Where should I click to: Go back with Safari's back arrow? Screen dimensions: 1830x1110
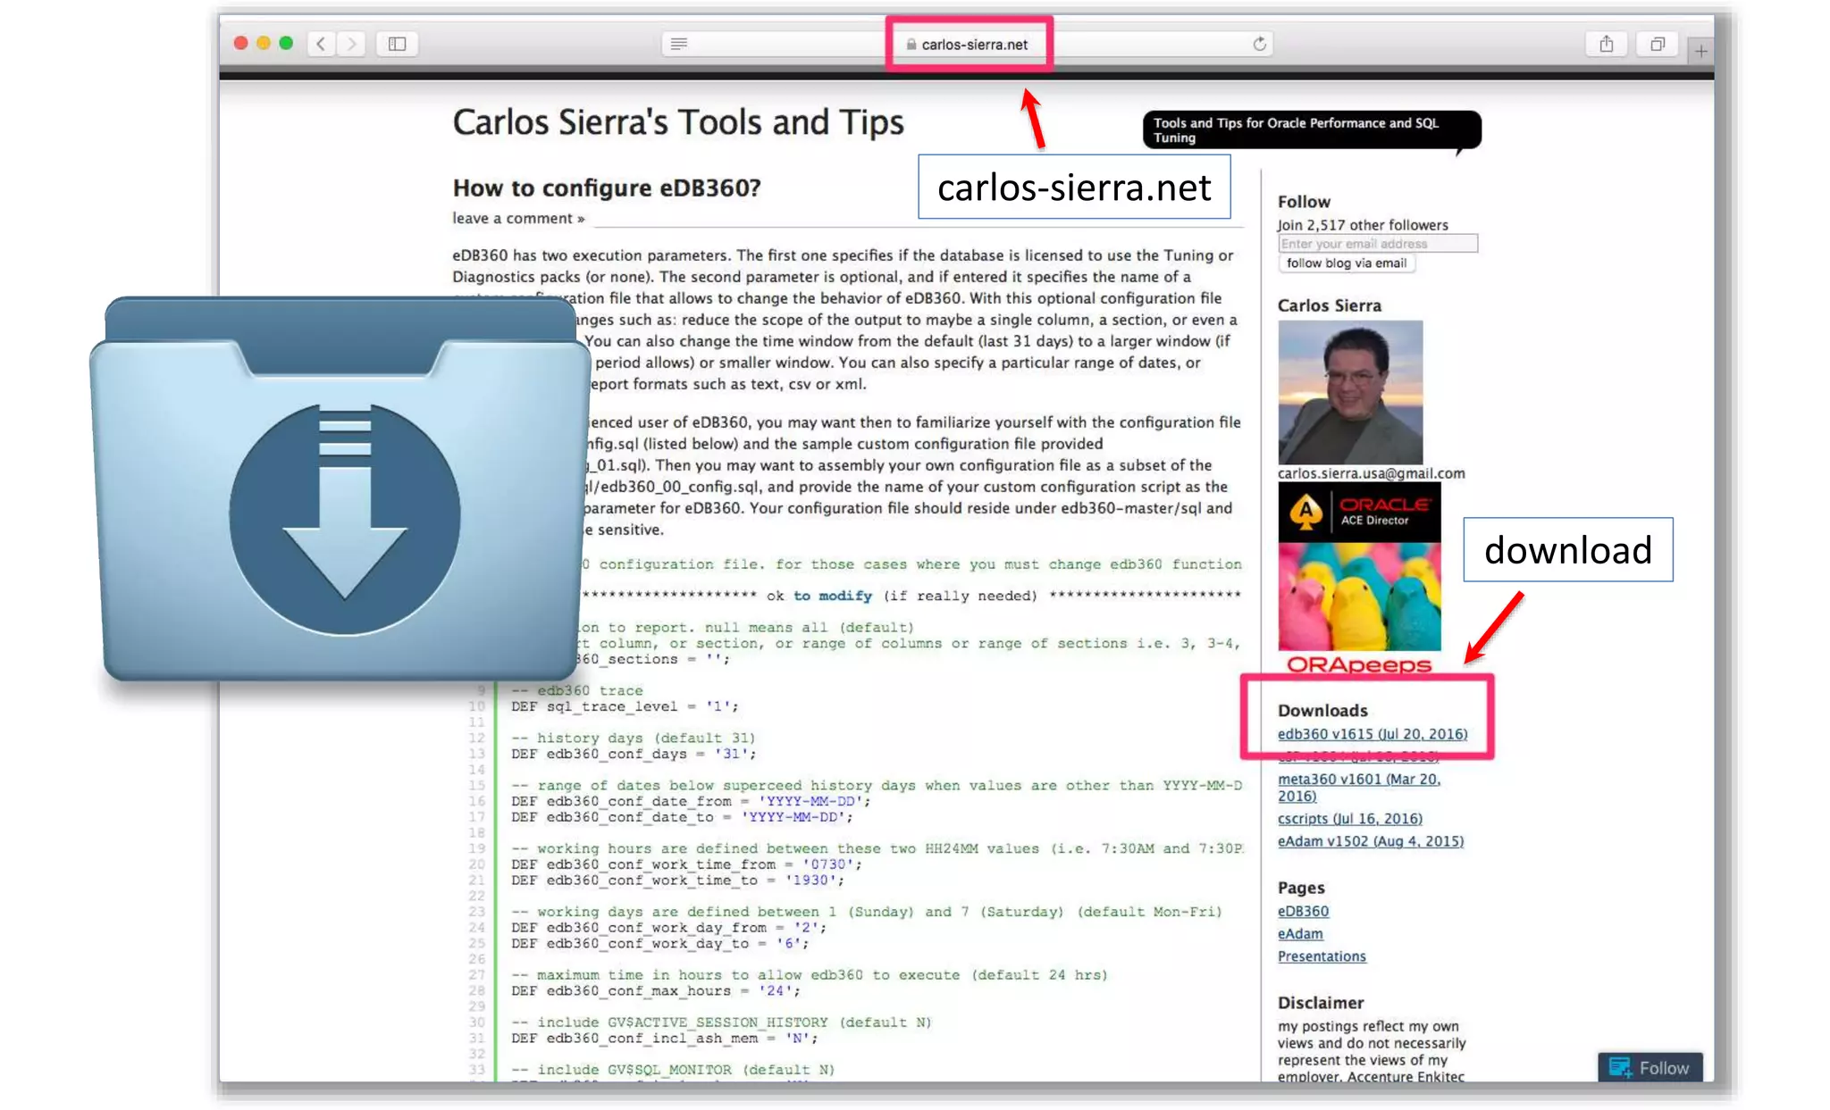(x=321, y=44)
